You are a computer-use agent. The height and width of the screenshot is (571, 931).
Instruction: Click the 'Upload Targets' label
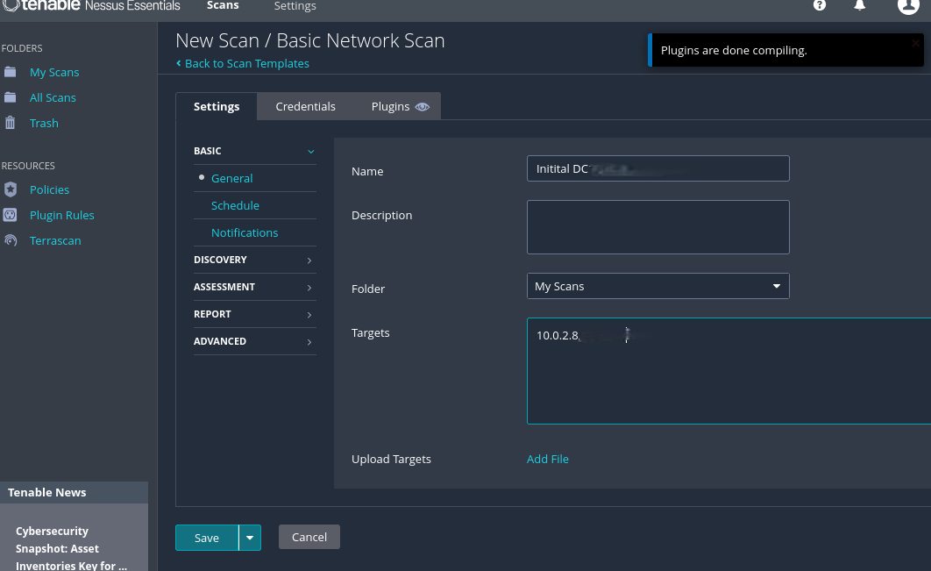click(x=391, y=460)
